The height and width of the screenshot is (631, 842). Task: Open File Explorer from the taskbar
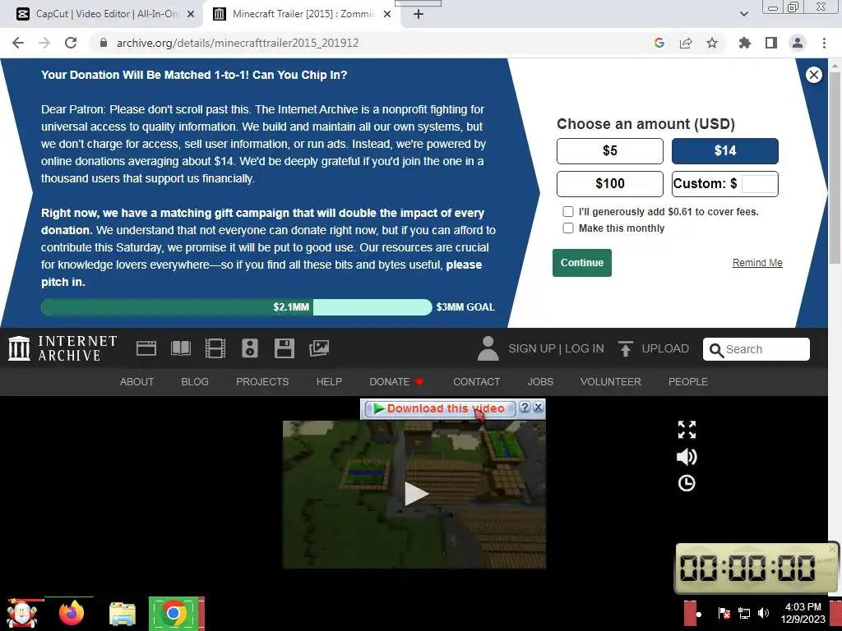click(123, 614)
